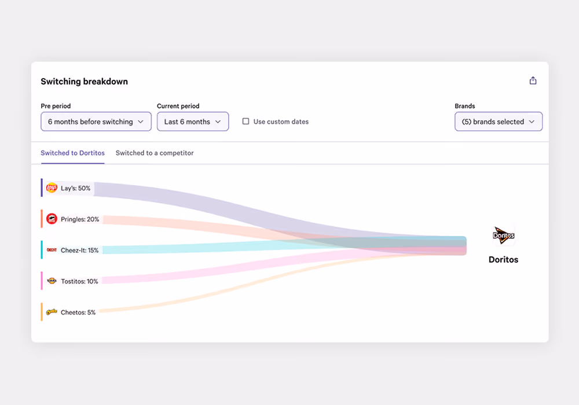Click the Lay's brand logo
This screenshot has width=579, height=405.
[52, 187]
